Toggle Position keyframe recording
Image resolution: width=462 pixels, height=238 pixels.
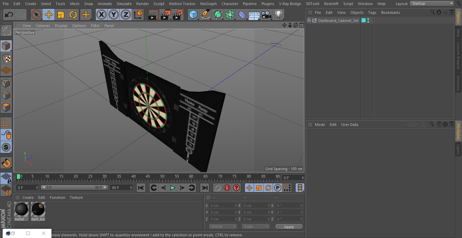[249, 188]
